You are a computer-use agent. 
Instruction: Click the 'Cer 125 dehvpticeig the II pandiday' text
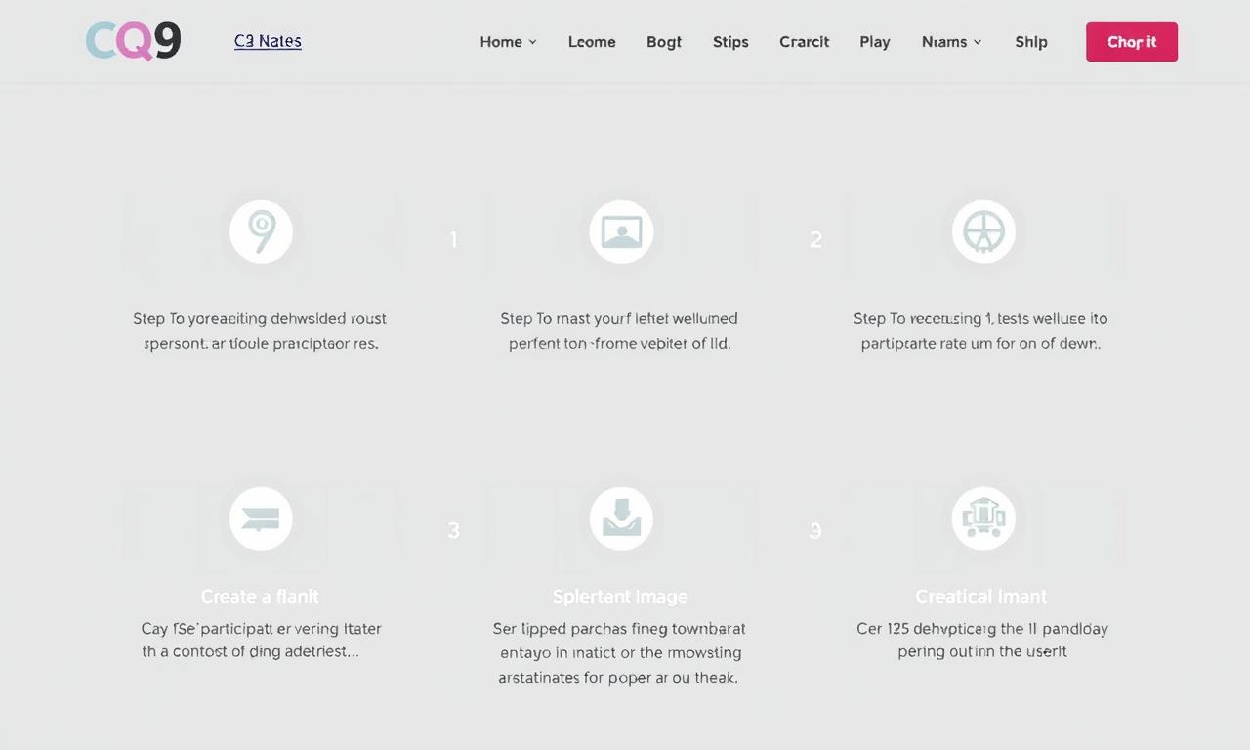(982, 628)
